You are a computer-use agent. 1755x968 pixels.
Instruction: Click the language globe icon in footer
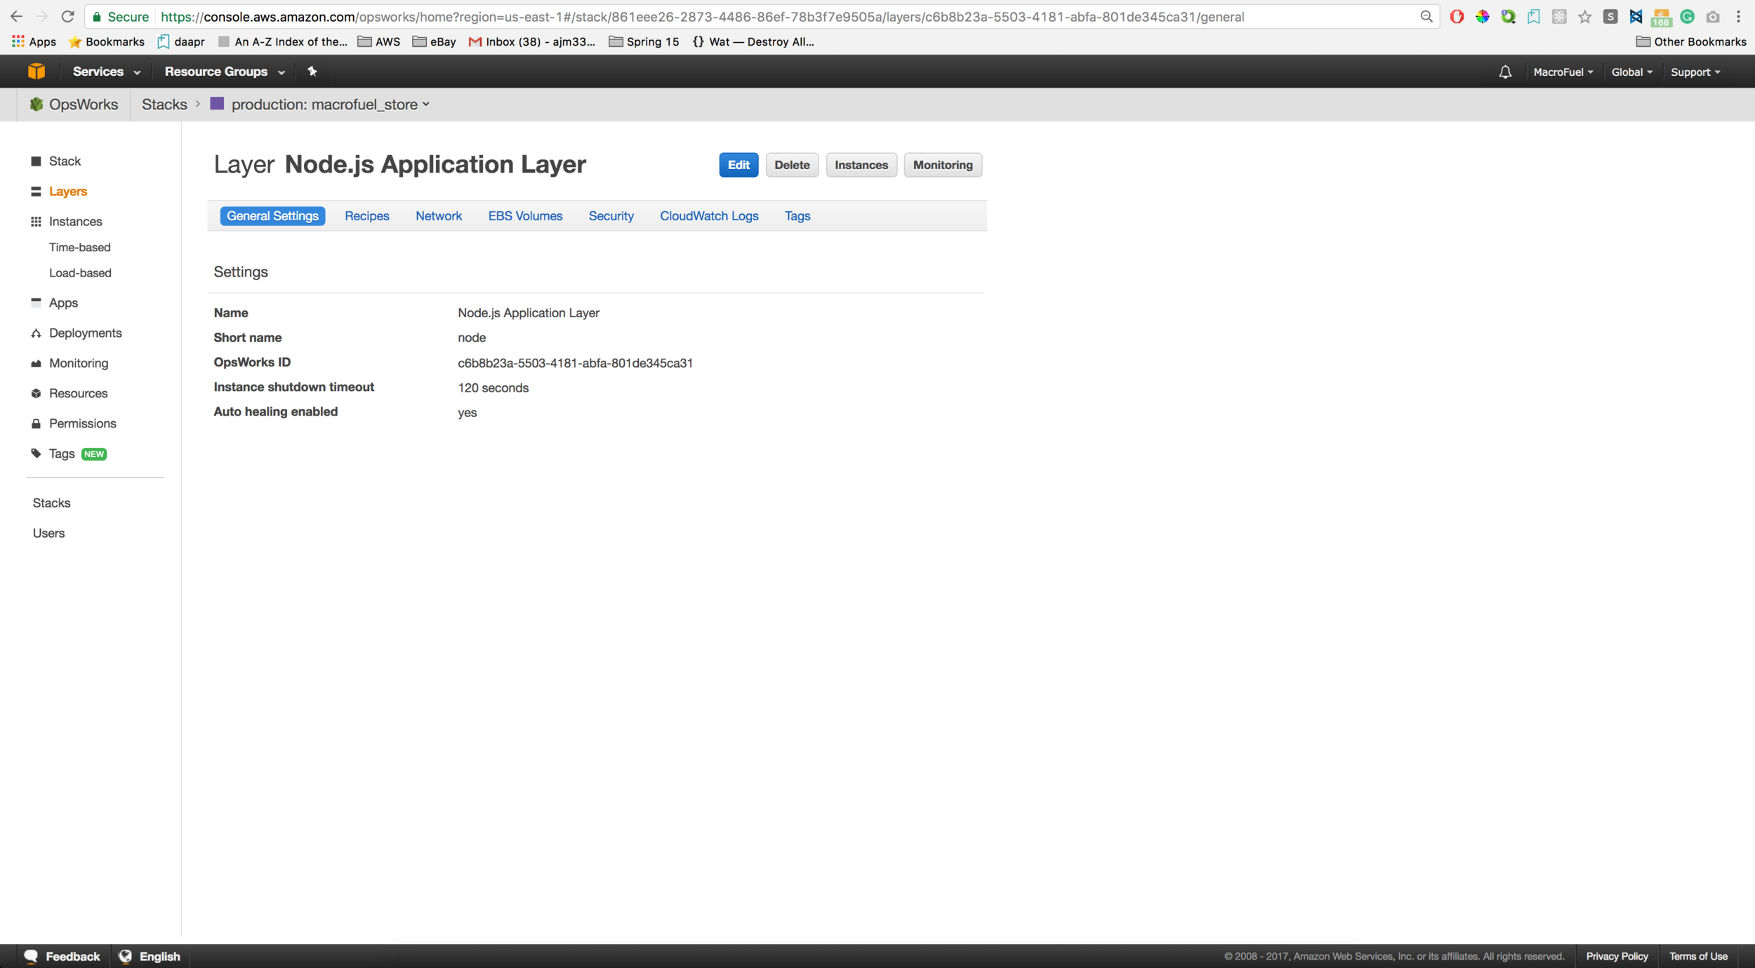point(126,956)
